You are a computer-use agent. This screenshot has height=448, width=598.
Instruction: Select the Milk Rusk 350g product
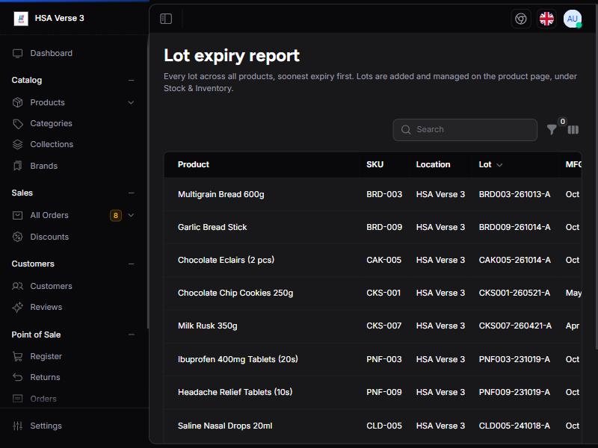tap(208, 326)
